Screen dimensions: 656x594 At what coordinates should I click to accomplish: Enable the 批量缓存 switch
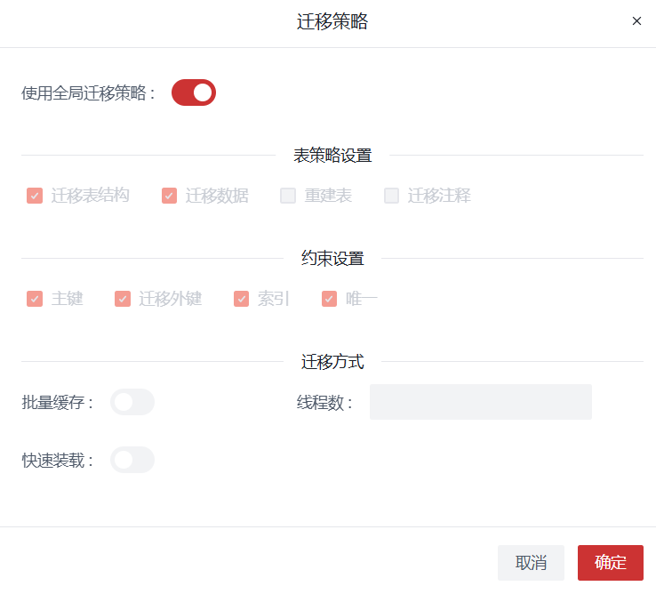[x=132, y=402]
